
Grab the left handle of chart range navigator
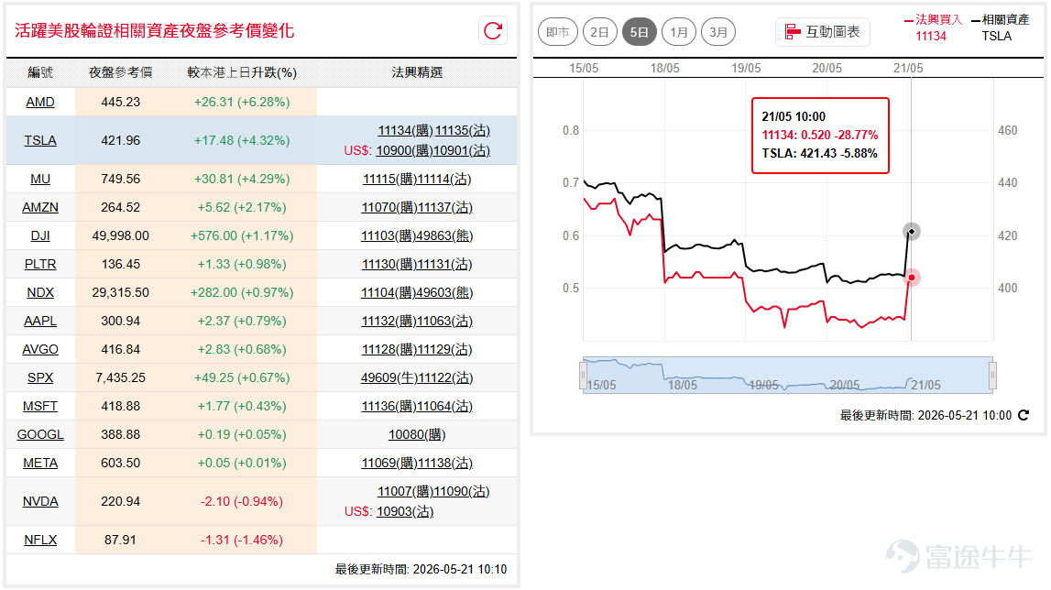[583, 376]
